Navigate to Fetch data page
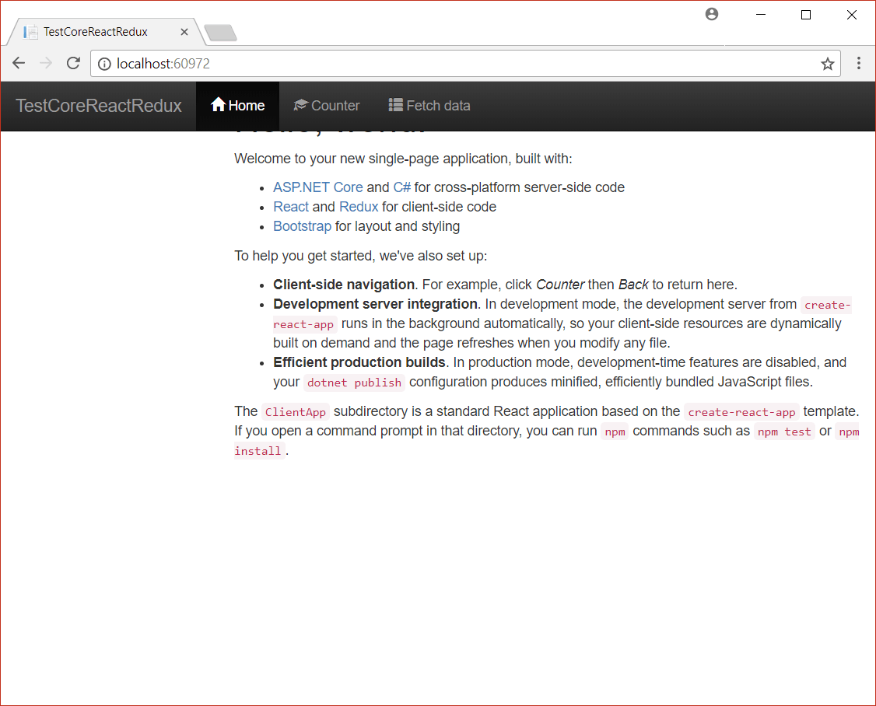 point(429,106)
